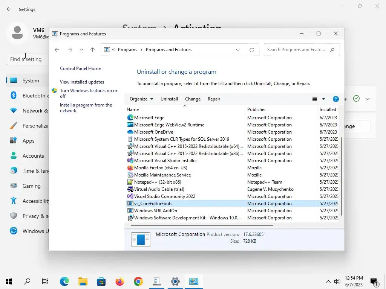Open Turn Windows features on or off
The height and width of the screenshot is (289, 386).
88,93
